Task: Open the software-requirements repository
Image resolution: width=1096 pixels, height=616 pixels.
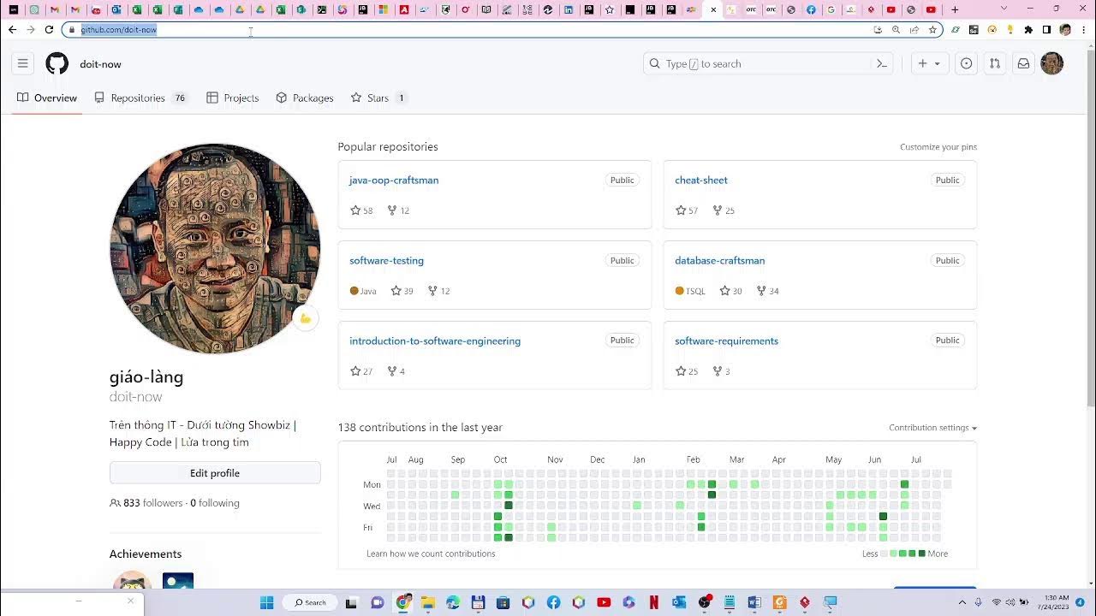Action: tap(726, 341)
